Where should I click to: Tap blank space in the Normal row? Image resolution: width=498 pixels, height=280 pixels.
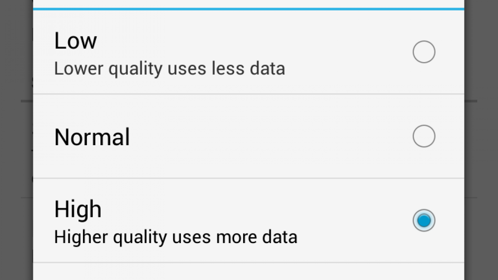(x=270, y=137)
